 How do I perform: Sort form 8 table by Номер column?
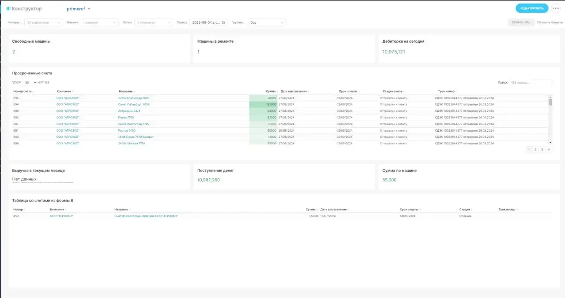coord(19,210)
